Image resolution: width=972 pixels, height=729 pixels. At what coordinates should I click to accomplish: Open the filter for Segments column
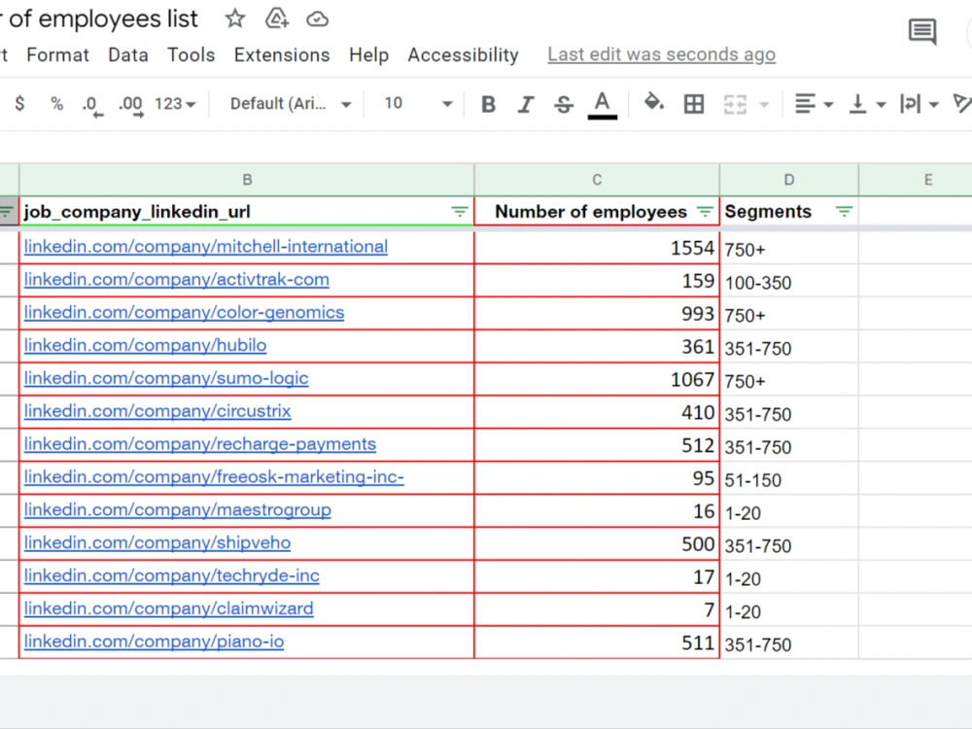(844, 212)
